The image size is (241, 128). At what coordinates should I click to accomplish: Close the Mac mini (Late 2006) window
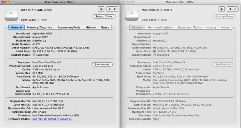[x=3, y=2]
